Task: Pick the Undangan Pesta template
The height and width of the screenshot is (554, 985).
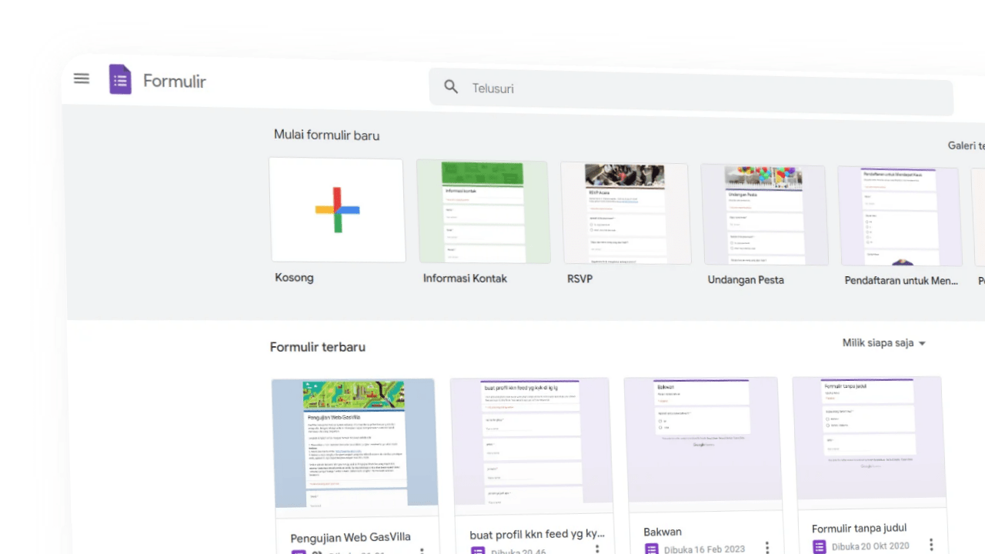Action: (x=764, y=215)
